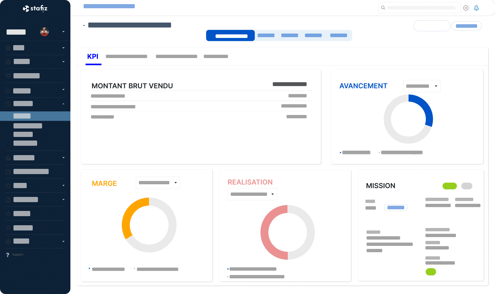Select the highlighted dark blue segment tab
The width and height of the screenshot is (495, 294).
coord(230,35)
